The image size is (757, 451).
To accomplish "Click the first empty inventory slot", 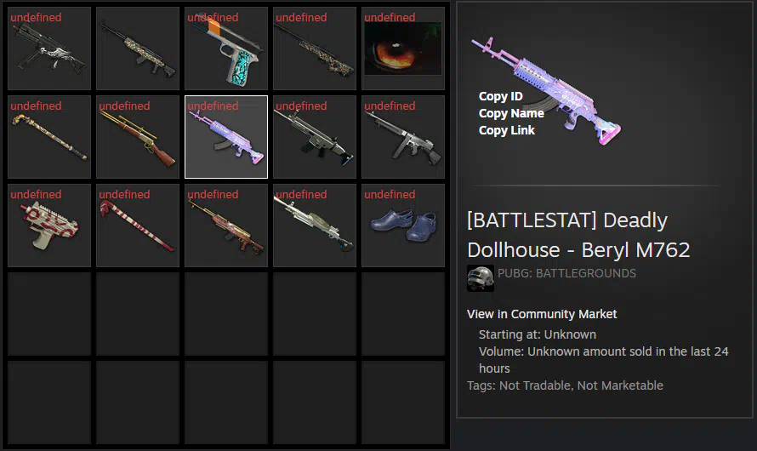I will click(x=49, y=314).
